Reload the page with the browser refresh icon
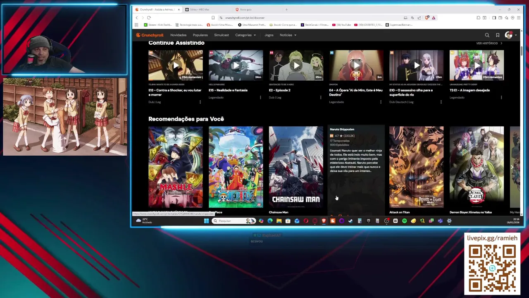The image size is (529, 298). click(149, 18)
